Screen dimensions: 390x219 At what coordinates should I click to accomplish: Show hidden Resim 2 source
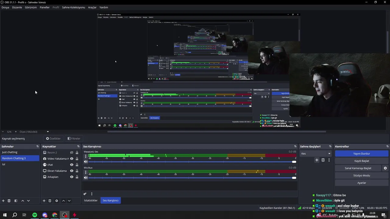72,153
